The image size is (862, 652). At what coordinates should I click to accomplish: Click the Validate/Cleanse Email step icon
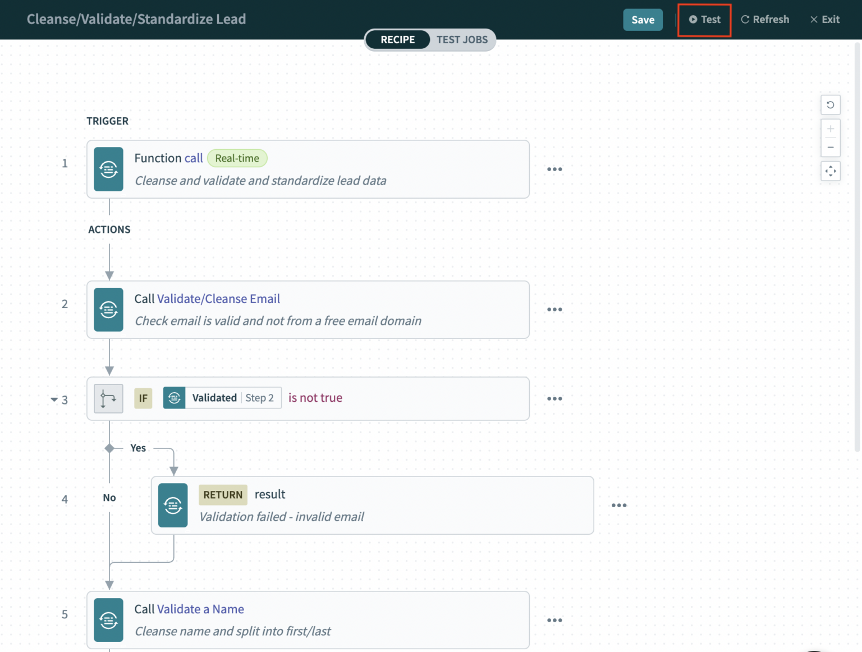[x=108, y=309]
